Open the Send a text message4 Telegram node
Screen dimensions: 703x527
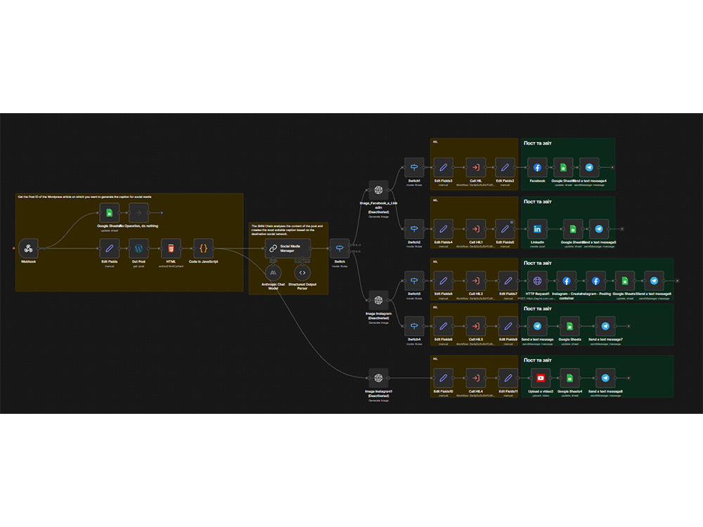(x=589, y=168)
